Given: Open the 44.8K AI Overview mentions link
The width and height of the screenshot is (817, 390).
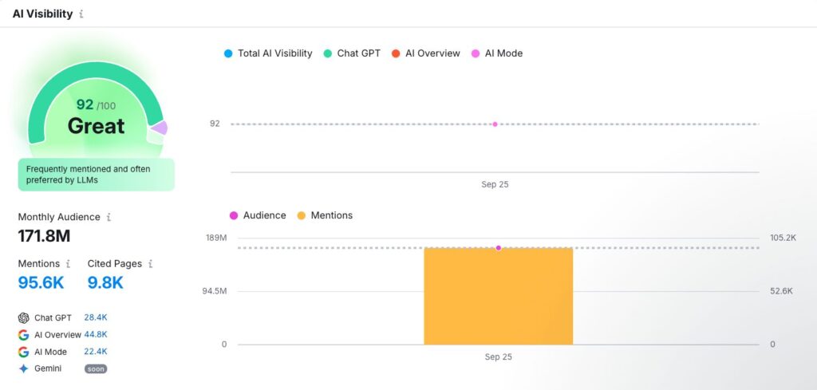Looking at the screenshot, I should [96, 335].
